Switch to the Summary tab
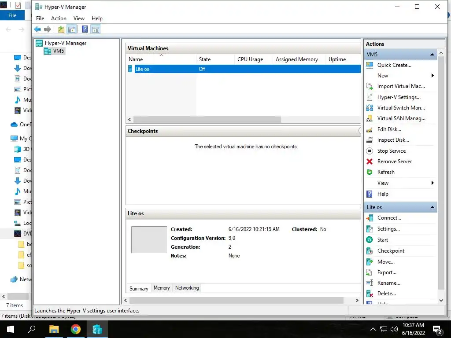 139,288
